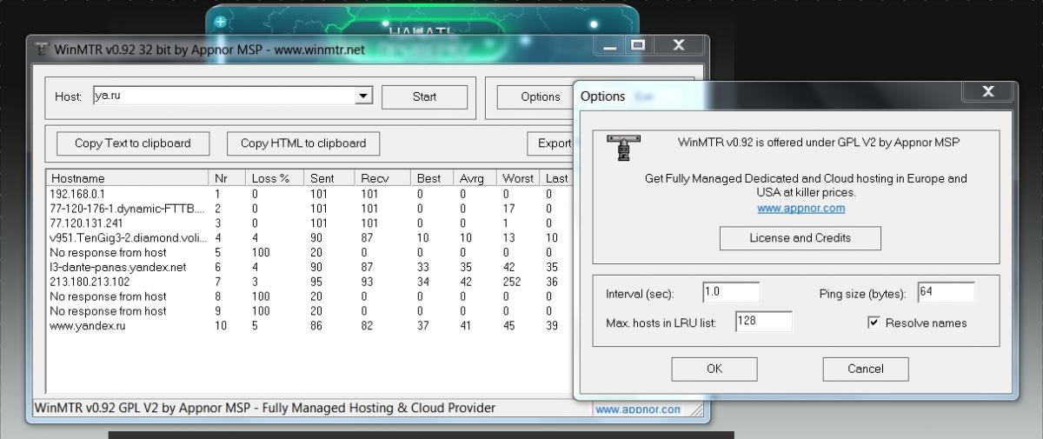This screenshot has width=1043, height=439.
Task: Click the Interval (sec) input field
Action: [730, 293]
